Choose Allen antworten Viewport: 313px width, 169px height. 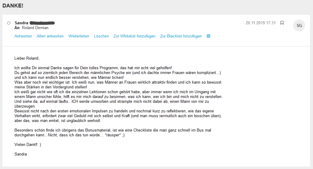point(50,36)
